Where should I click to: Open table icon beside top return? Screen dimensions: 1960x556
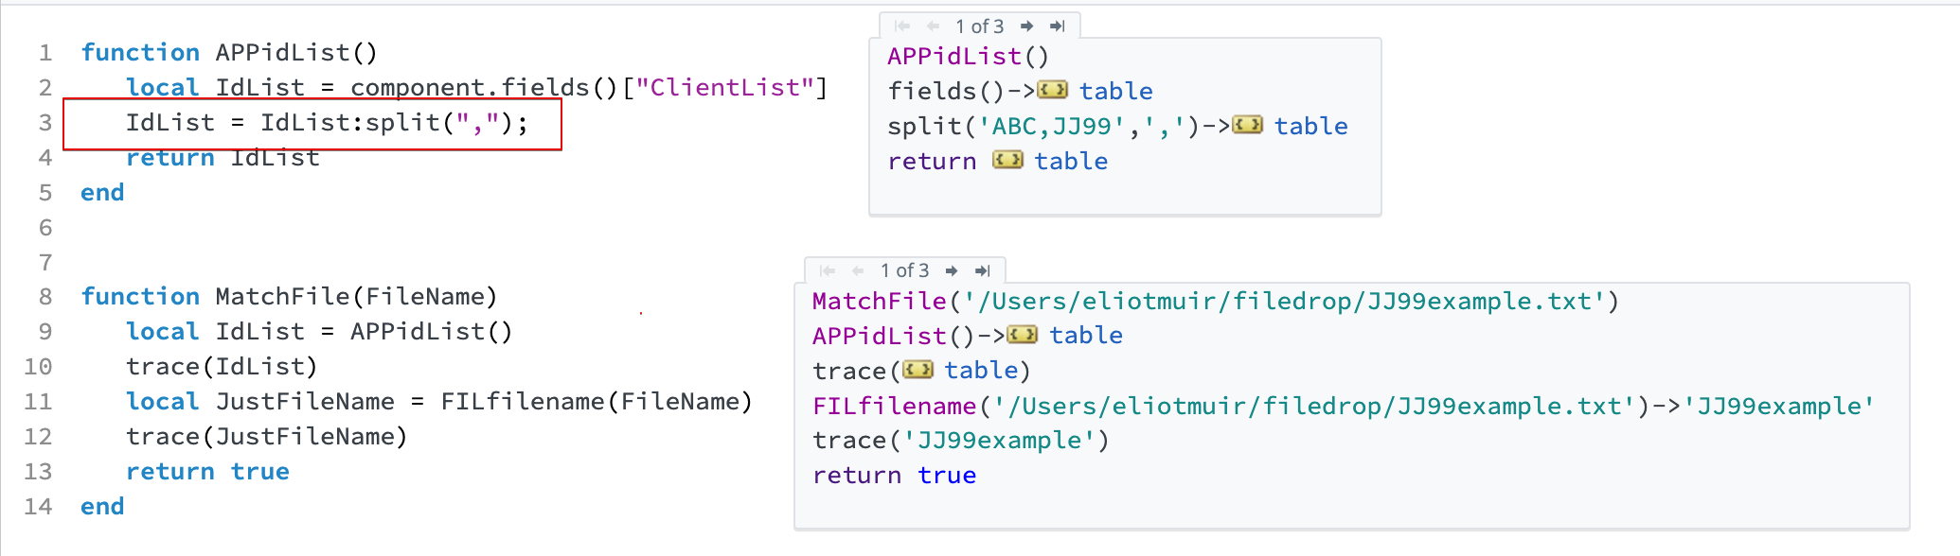1007,161
